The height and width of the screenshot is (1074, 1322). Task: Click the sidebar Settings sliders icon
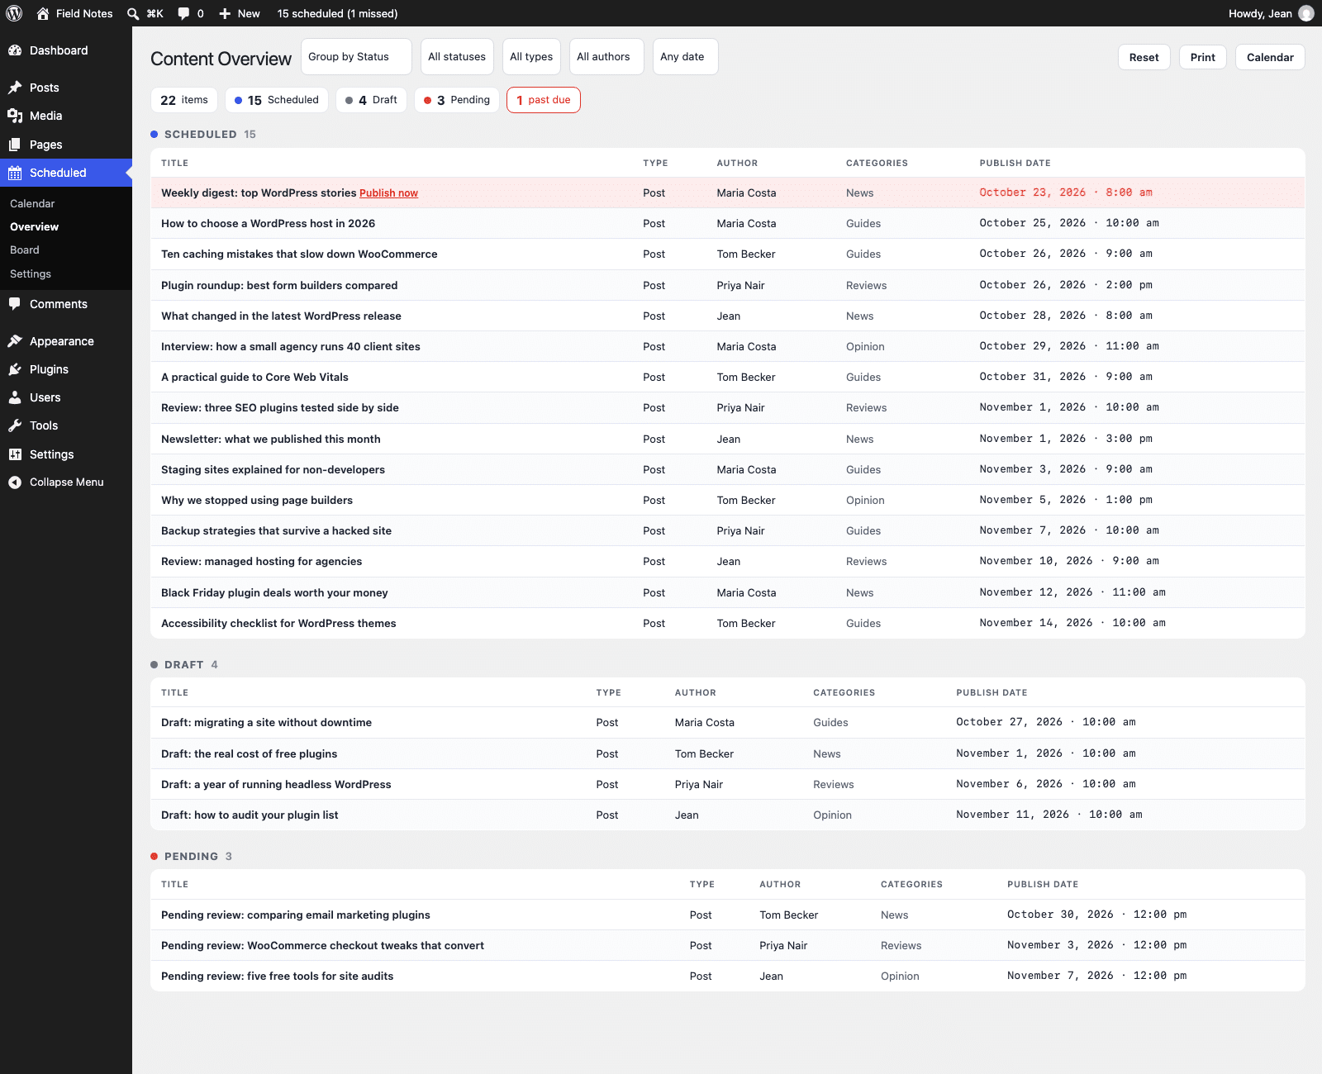coord(15,454)
